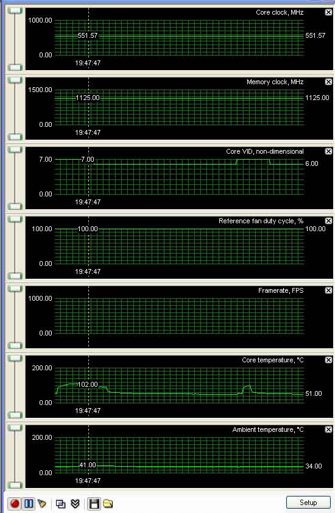Viewport: 335px width, 513px height.
Task: Open the Setup dialog
Action: click(x=308, y=503)
